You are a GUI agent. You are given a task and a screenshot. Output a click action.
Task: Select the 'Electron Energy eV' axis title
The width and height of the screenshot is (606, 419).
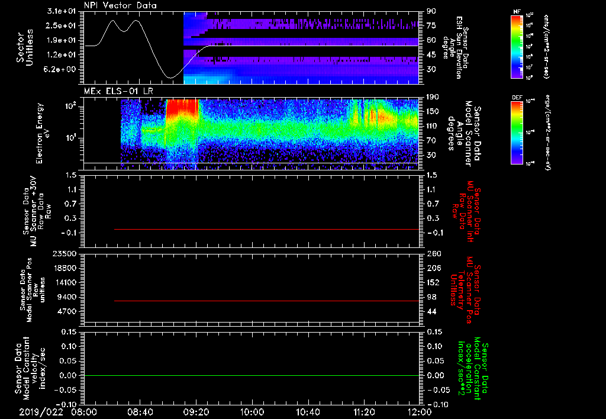[x=43, y=133]
